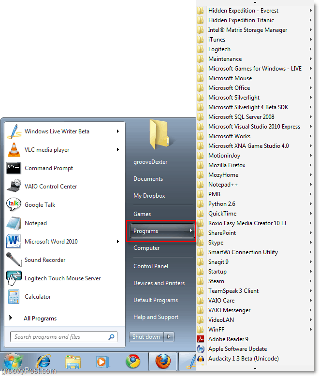
Task: Open Microsoft SQL Server 2008 folder
Action: [255, 117]
